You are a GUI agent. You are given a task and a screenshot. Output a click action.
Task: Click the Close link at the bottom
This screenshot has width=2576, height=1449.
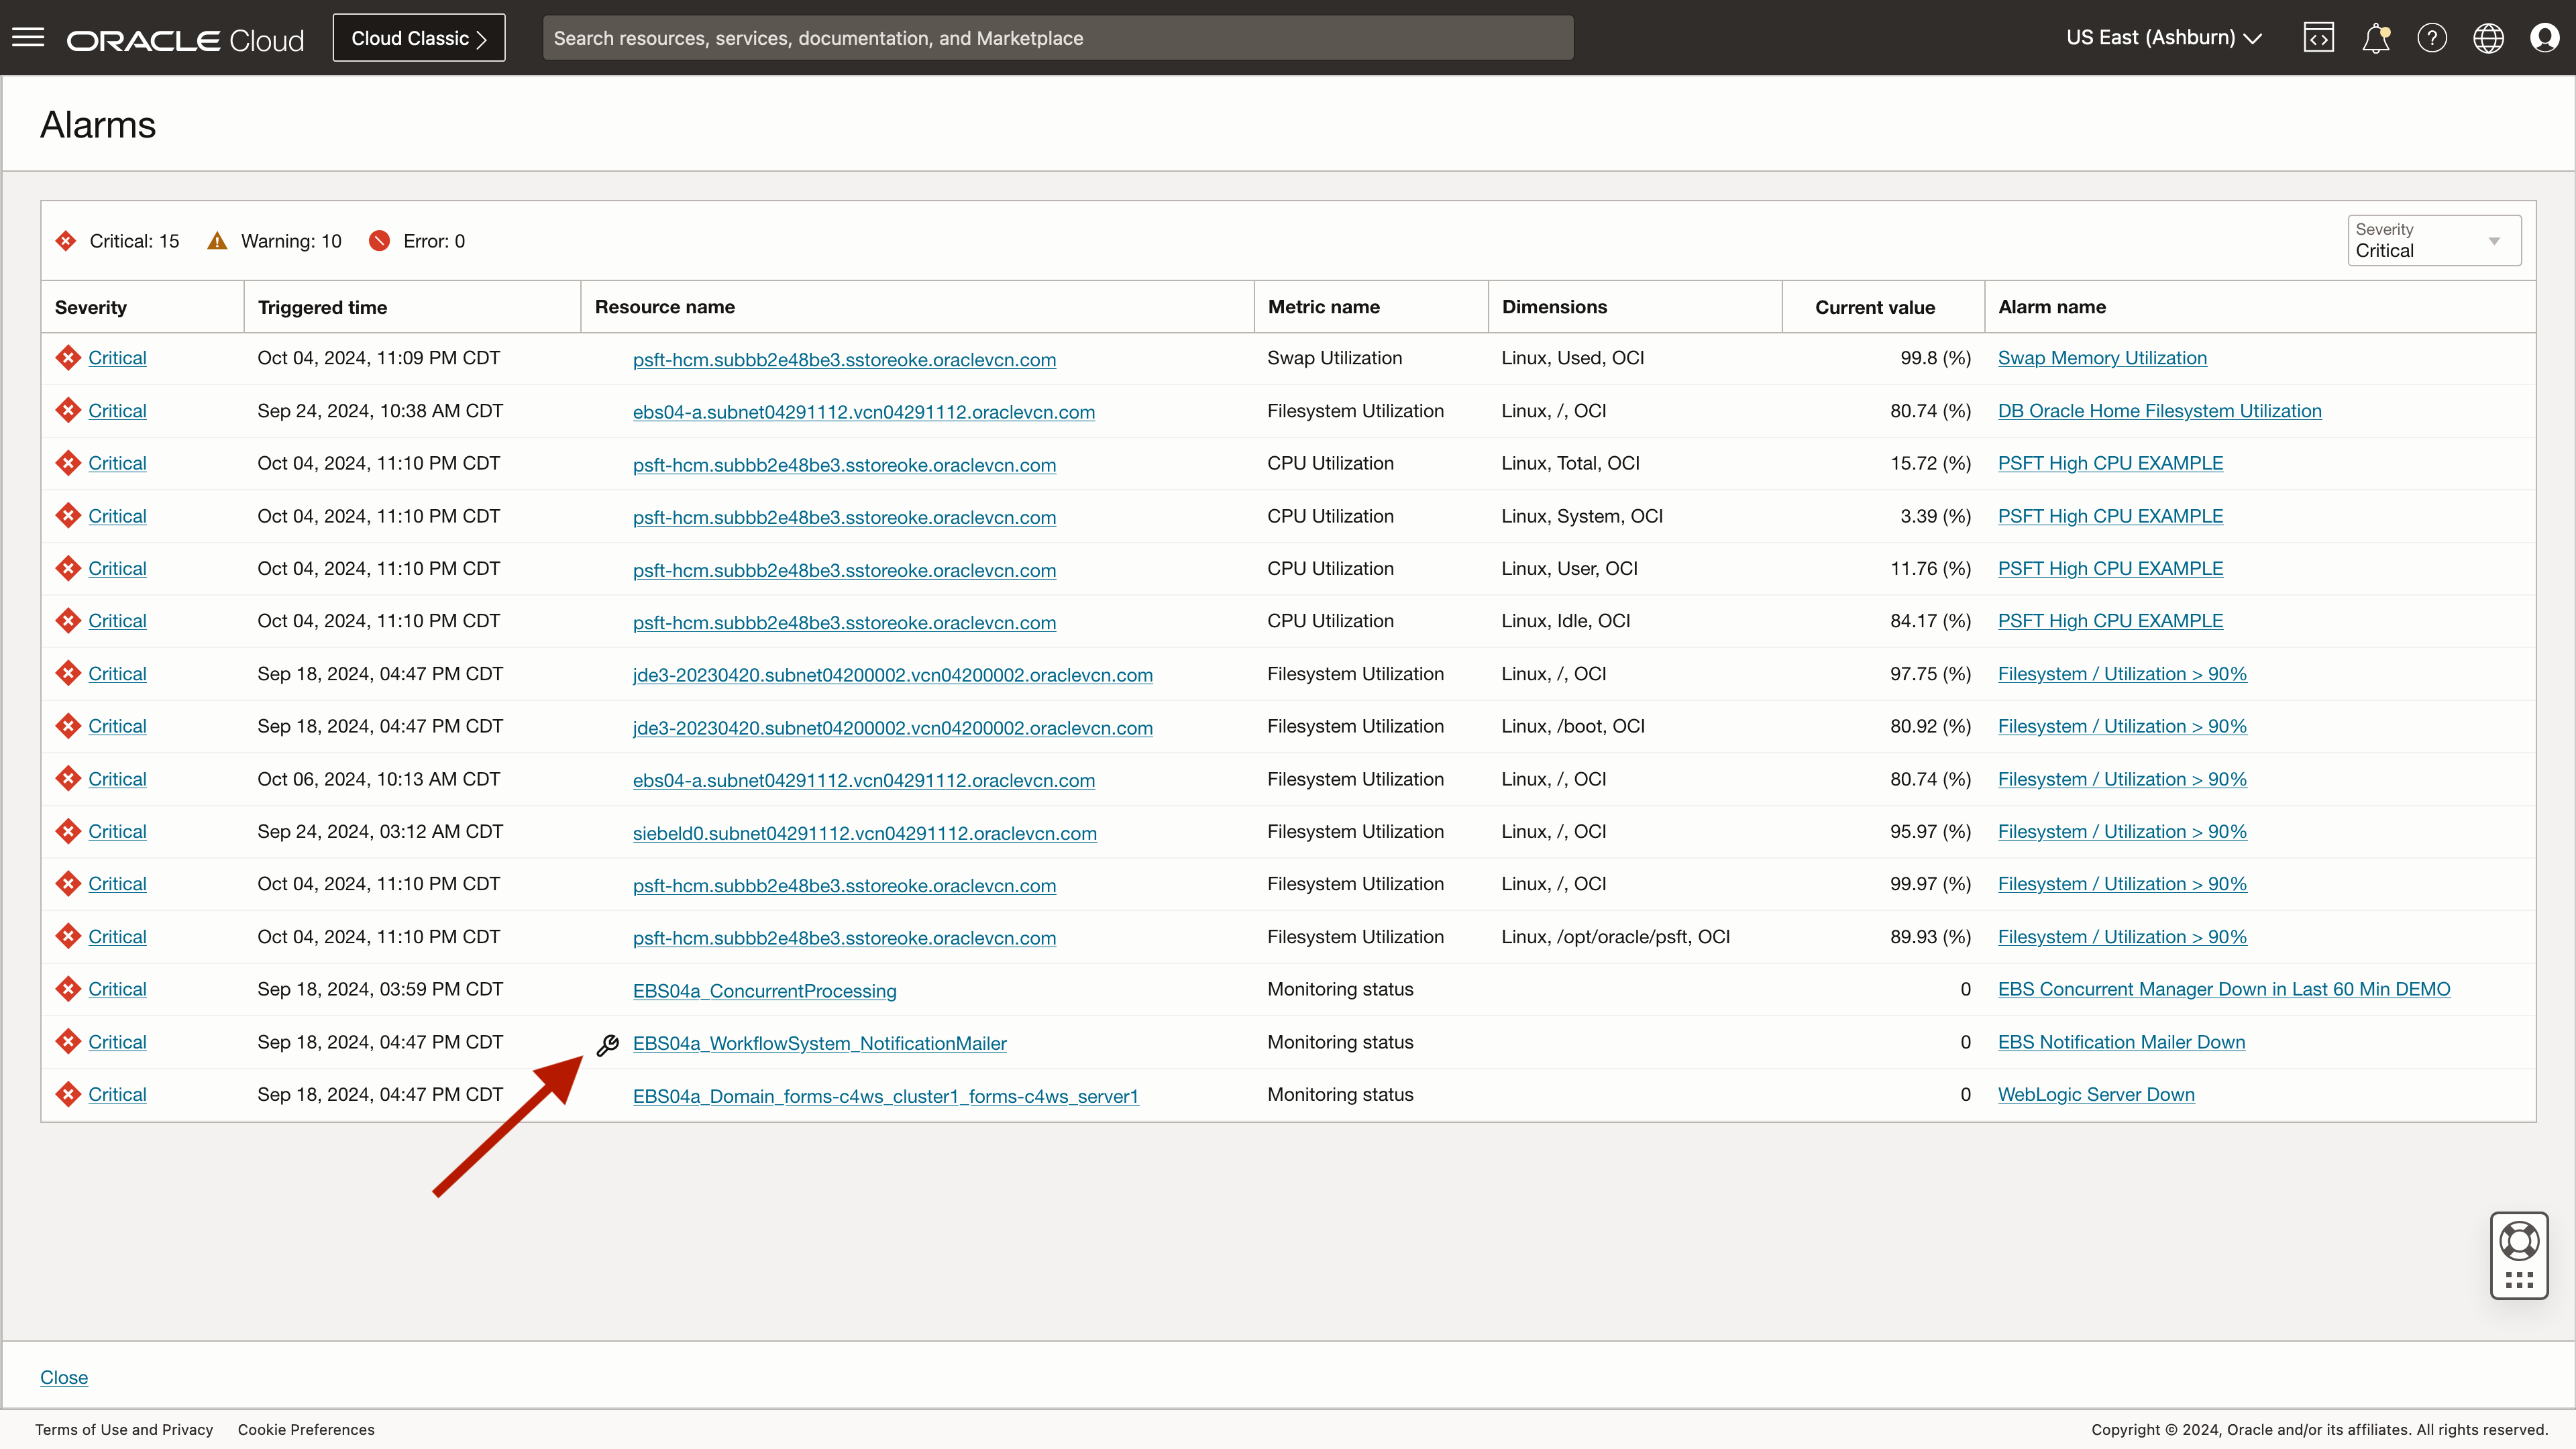tap(64, 1377)
